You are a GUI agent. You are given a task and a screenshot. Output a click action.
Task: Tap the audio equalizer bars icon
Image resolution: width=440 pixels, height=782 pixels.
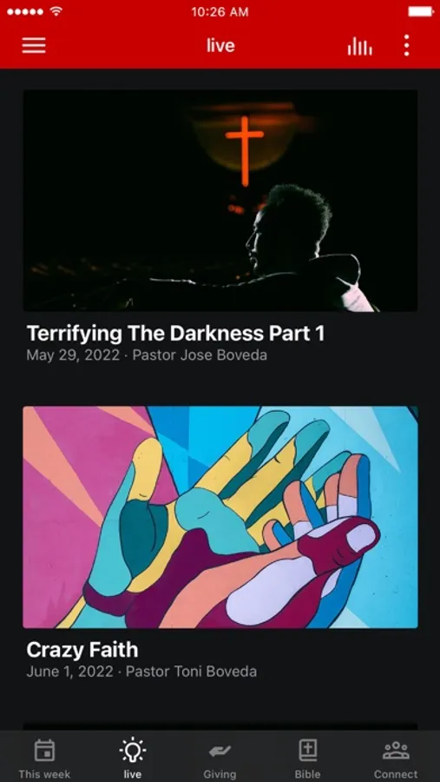click(x=359, y=46)
